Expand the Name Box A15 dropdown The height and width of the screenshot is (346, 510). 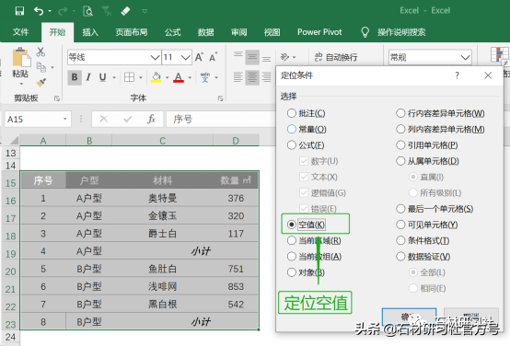pyautogui.click(x=65, y=119)
